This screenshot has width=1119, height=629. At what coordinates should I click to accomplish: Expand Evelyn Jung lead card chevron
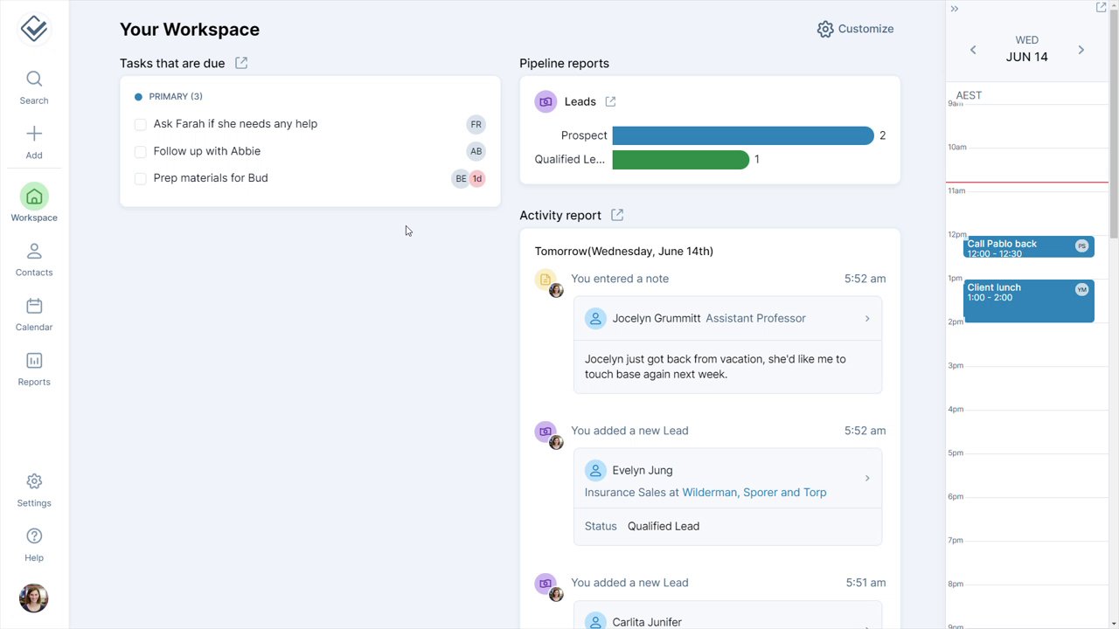[867, 478]
